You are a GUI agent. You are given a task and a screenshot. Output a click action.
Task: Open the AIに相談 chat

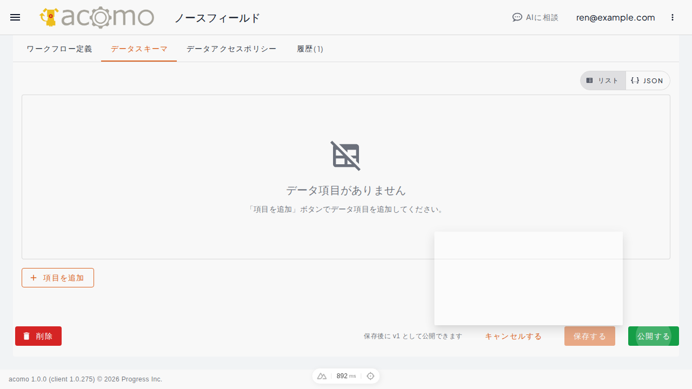[x=535, y=17]
